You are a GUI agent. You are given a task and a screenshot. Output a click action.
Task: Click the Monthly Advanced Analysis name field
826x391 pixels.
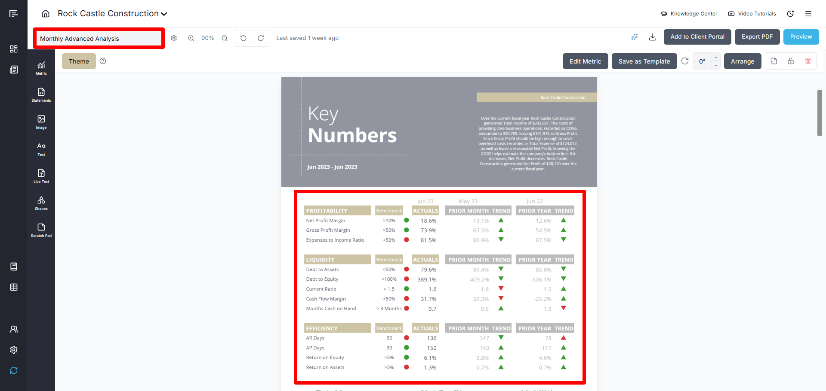click(99, 39)
